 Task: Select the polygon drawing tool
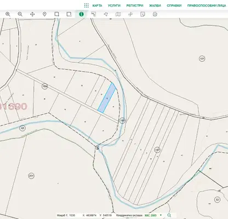coord(106,14)
